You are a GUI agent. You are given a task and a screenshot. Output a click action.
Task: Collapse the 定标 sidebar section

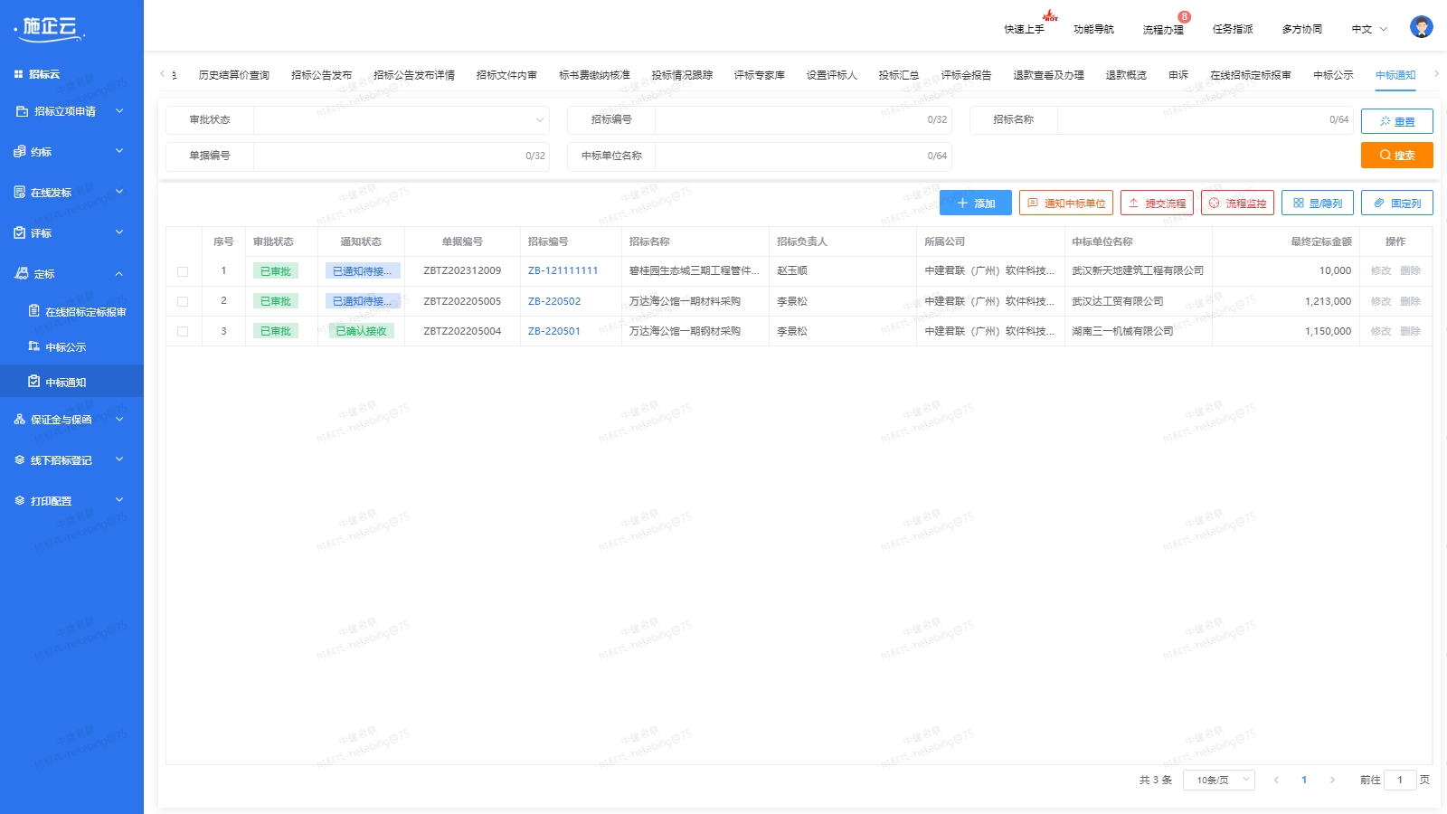coord(118,274)
